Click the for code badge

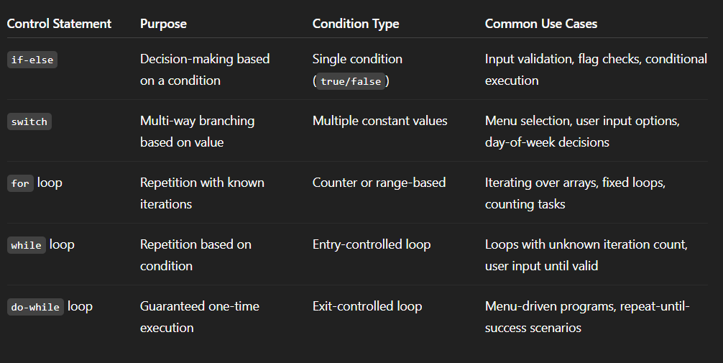pyautogui.click(x=20, y=183)
